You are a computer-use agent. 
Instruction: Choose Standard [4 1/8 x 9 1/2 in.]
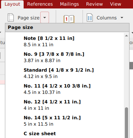pos(65,73)
